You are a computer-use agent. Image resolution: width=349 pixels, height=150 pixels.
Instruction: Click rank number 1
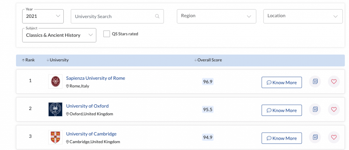[x=30, y=80]
